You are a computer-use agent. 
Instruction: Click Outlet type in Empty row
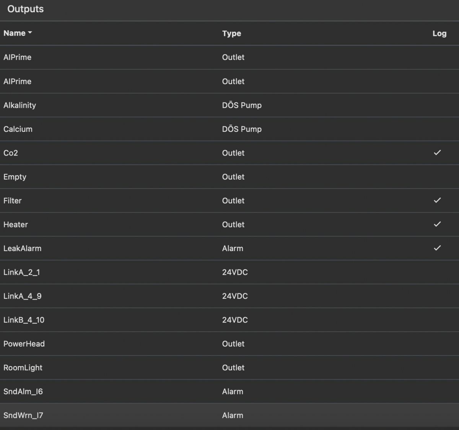tap(233, 177)
